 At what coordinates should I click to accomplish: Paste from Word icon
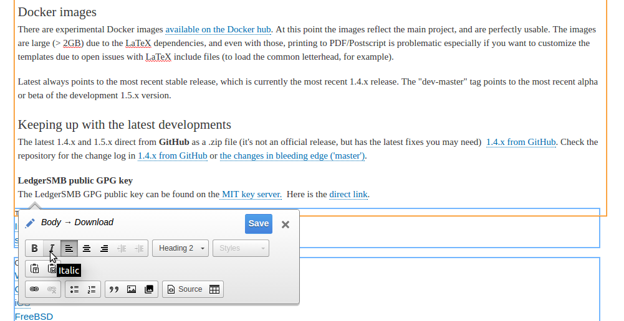(x=52, y=269)
